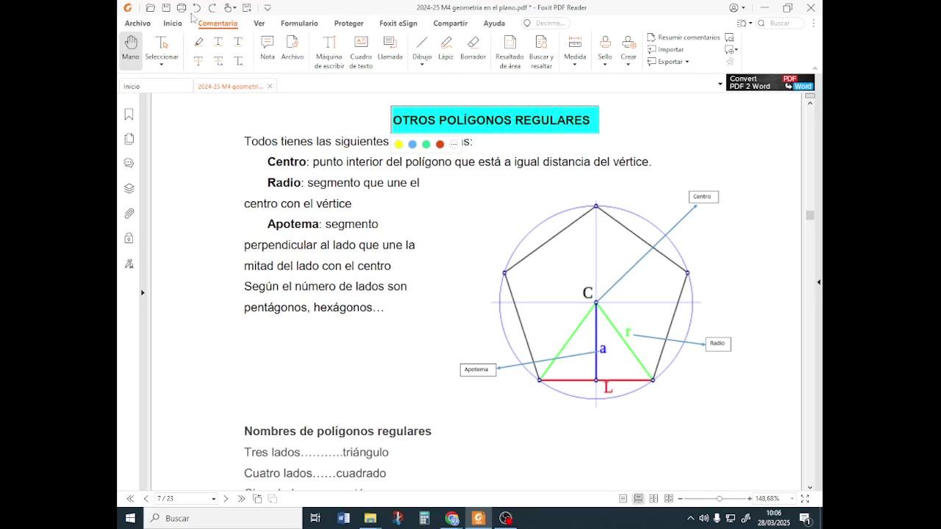
Task: Open the Formulario ribbon tab
Action: click(x=299, y=24)
